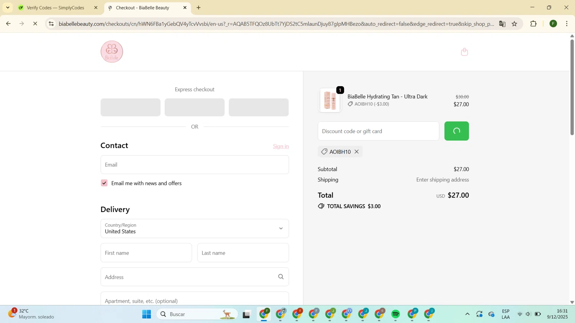575x323 pixels.
Task: Click the BiaBelle logo
Action: 112,52
